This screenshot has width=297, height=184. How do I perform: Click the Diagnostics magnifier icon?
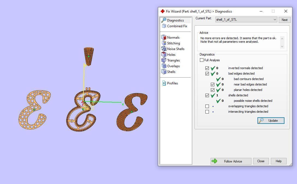164,20
